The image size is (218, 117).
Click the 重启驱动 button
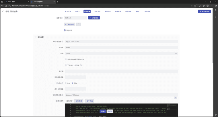click(x=69, y=25)
